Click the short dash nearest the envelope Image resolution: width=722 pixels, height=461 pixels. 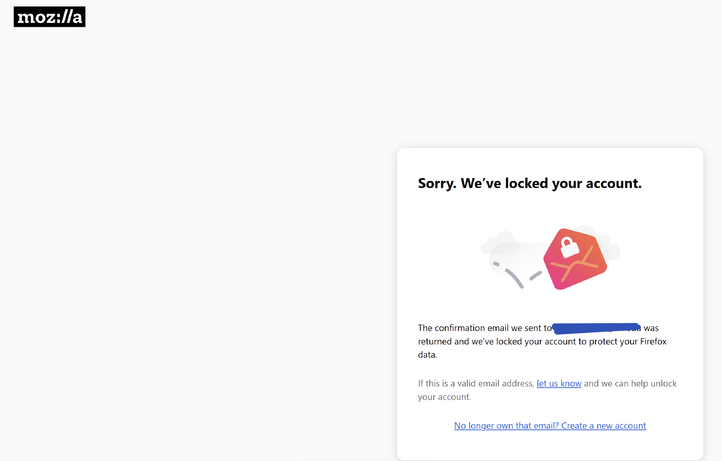coord(535,276)
